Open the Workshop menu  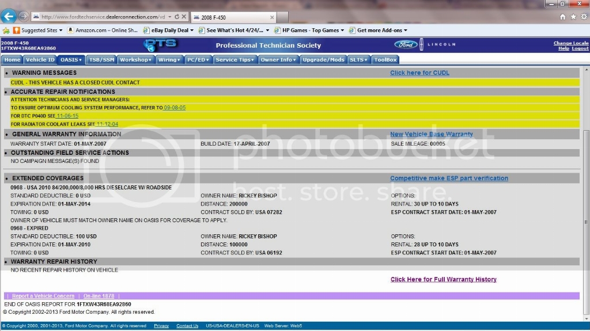click(135, 60)
